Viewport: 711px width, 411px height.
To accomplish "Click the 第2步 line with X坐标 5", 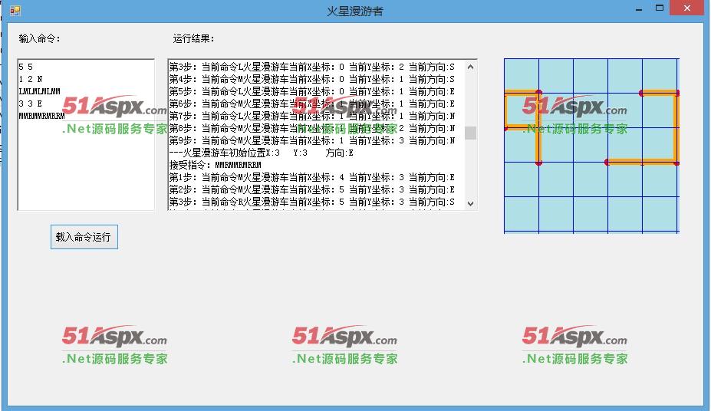I will point(312,189).
